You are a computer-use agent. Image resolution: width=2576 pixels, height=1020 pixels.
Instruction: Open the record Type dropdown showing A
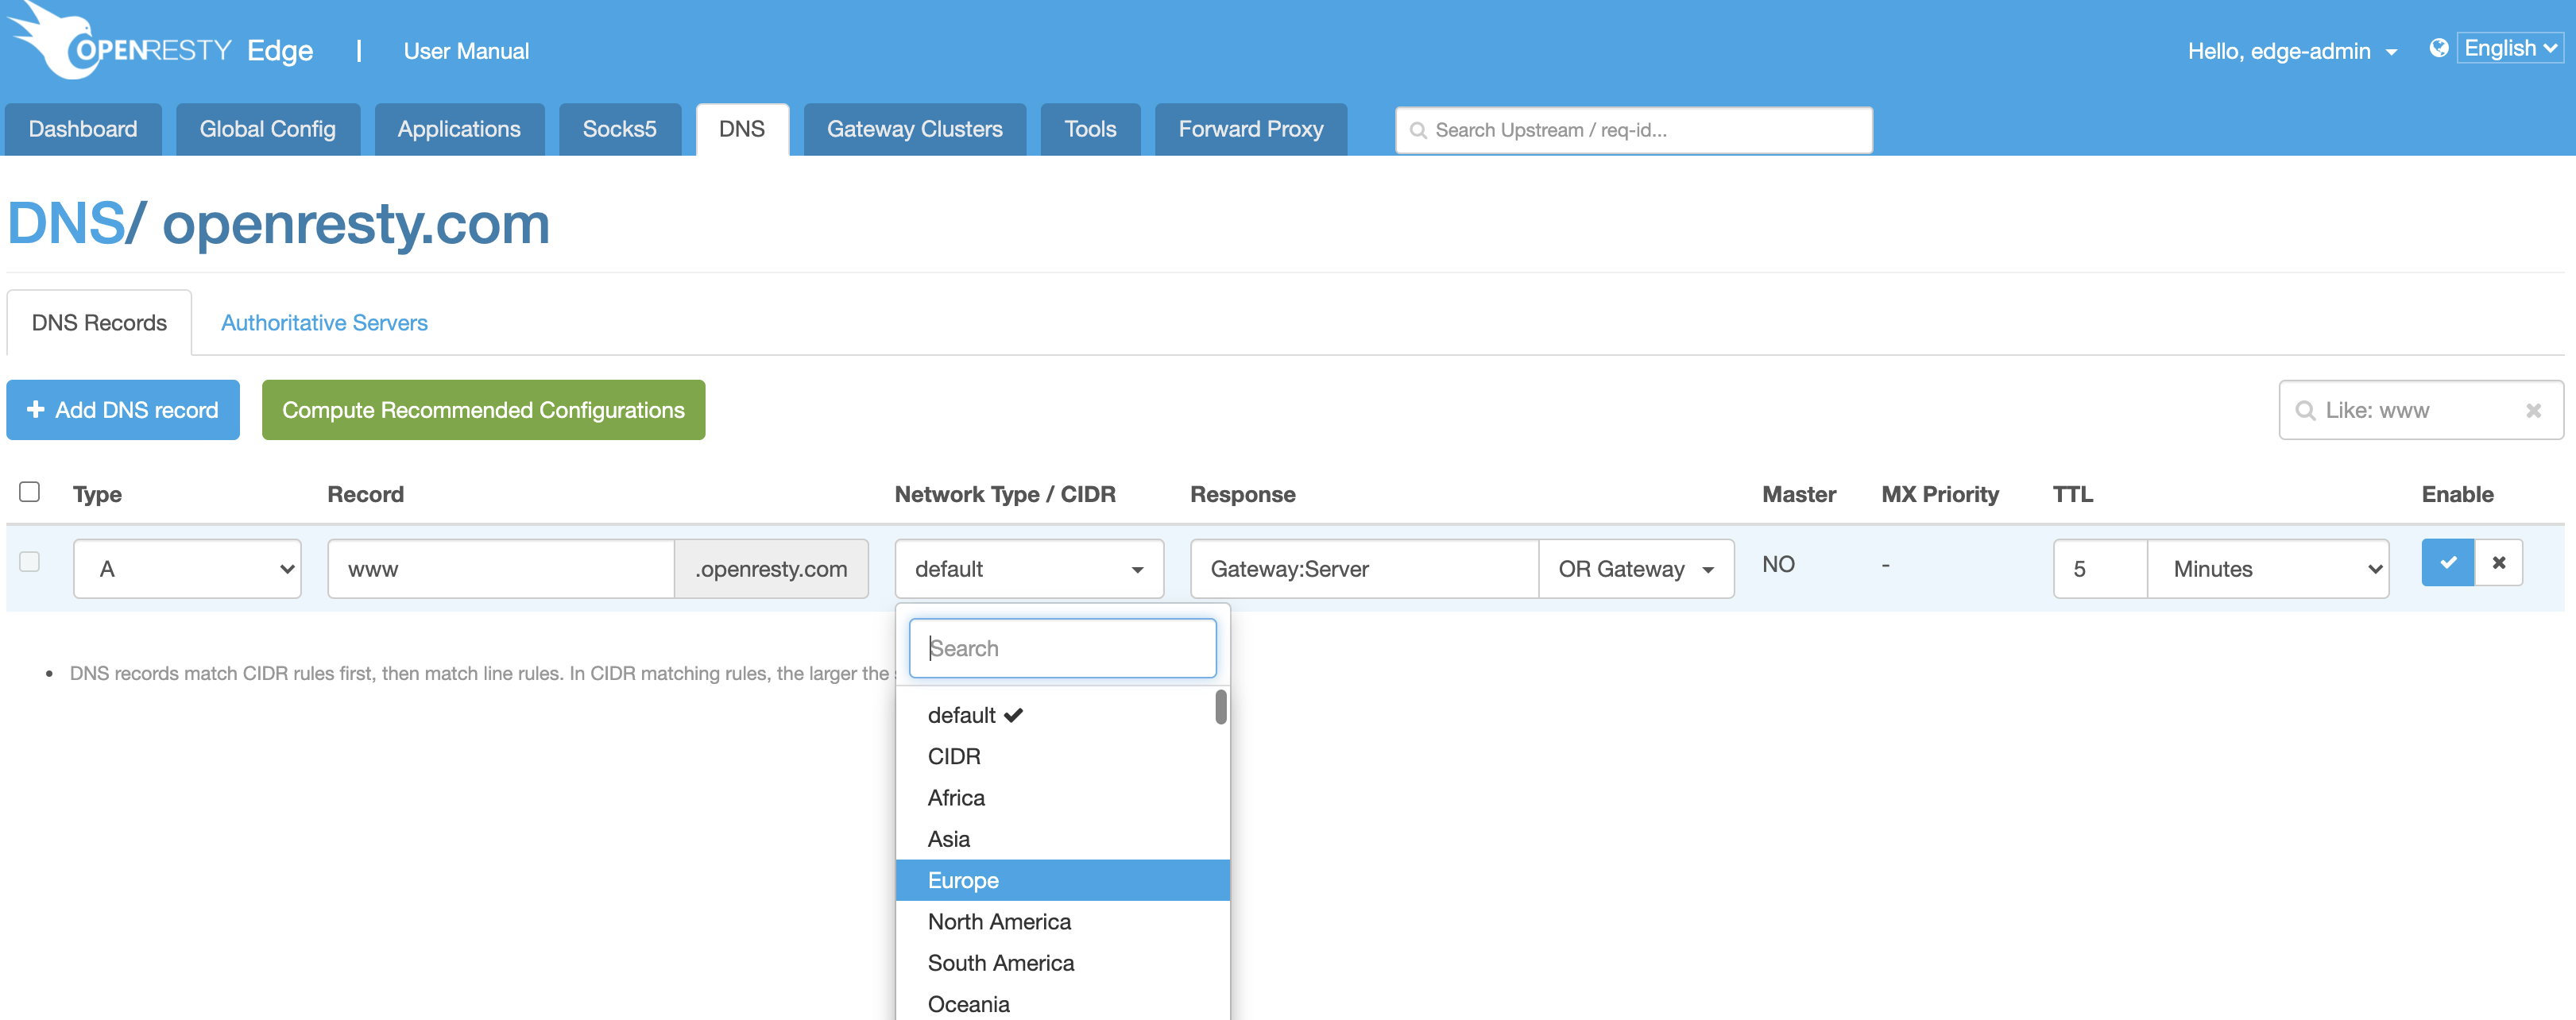pyautogui.click(x=187, y=569)
